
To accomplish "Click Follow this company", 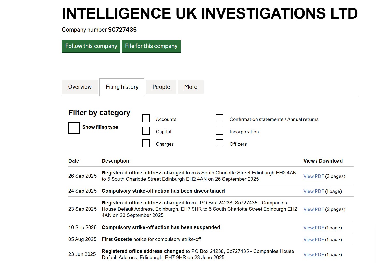I will click(x=91, y=46).
